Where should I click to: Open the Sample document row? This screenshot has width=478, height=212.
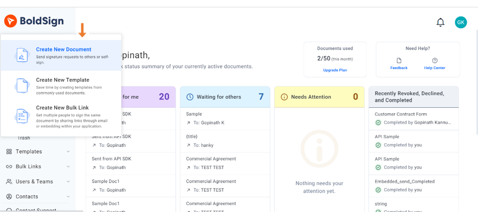tap(225, 118)
